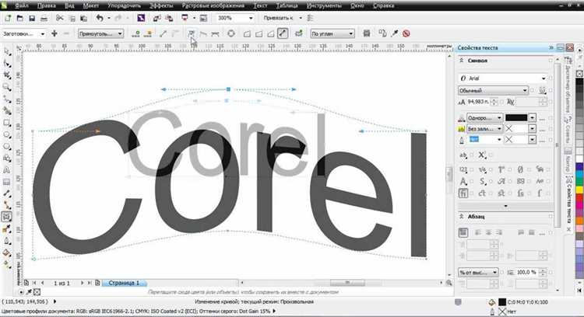Screen dimensions: 584x317
Task: Toggle unconstrained envelope mode button
Action: tap(283, 33)
